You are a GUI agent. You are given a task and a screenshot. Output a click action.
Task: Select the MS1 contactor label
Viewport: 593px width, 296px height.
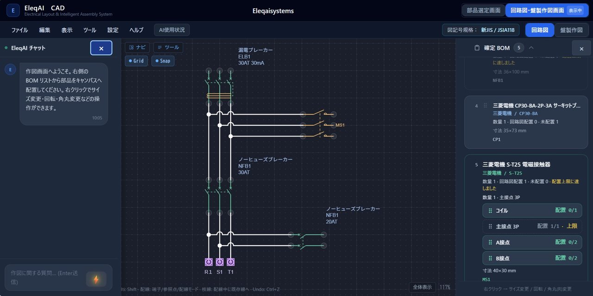coord(340,125)
